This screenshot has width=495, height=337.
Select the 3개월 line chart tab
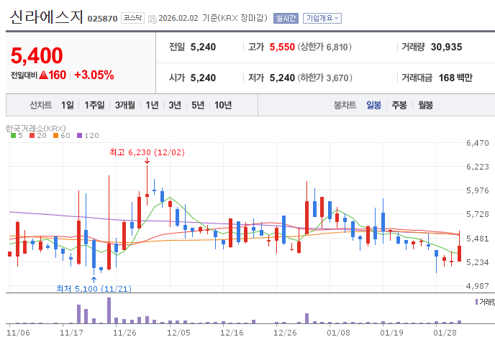(125, 105)
